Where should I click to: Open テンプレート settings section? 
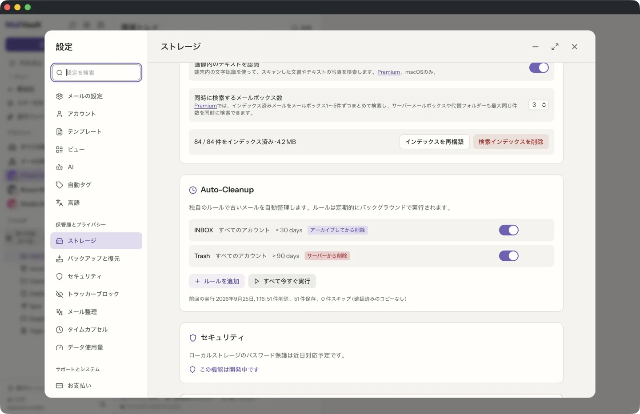(x=96, y=131)
